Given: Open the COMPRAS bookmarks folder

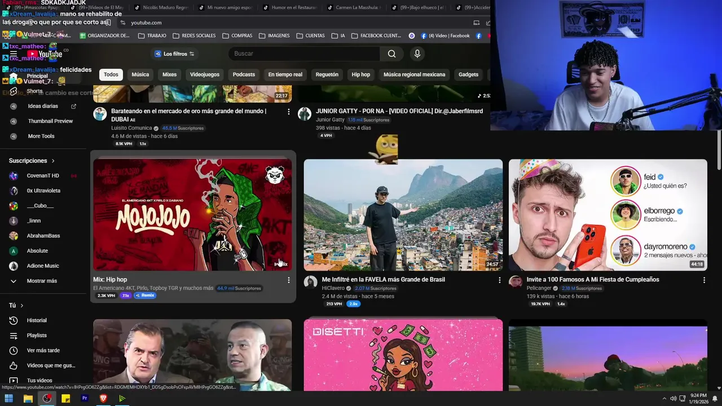Looking at the screenshot, I should point(237,36).
